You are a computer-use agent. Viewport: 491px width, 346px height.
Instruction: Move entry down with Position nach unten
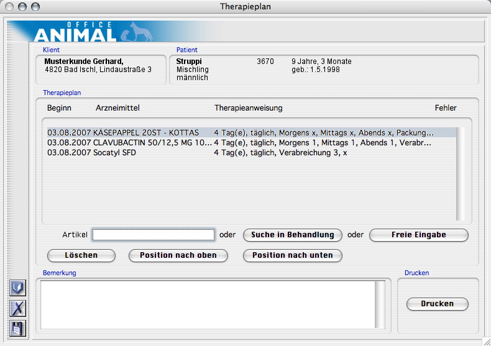coord(292,255)
